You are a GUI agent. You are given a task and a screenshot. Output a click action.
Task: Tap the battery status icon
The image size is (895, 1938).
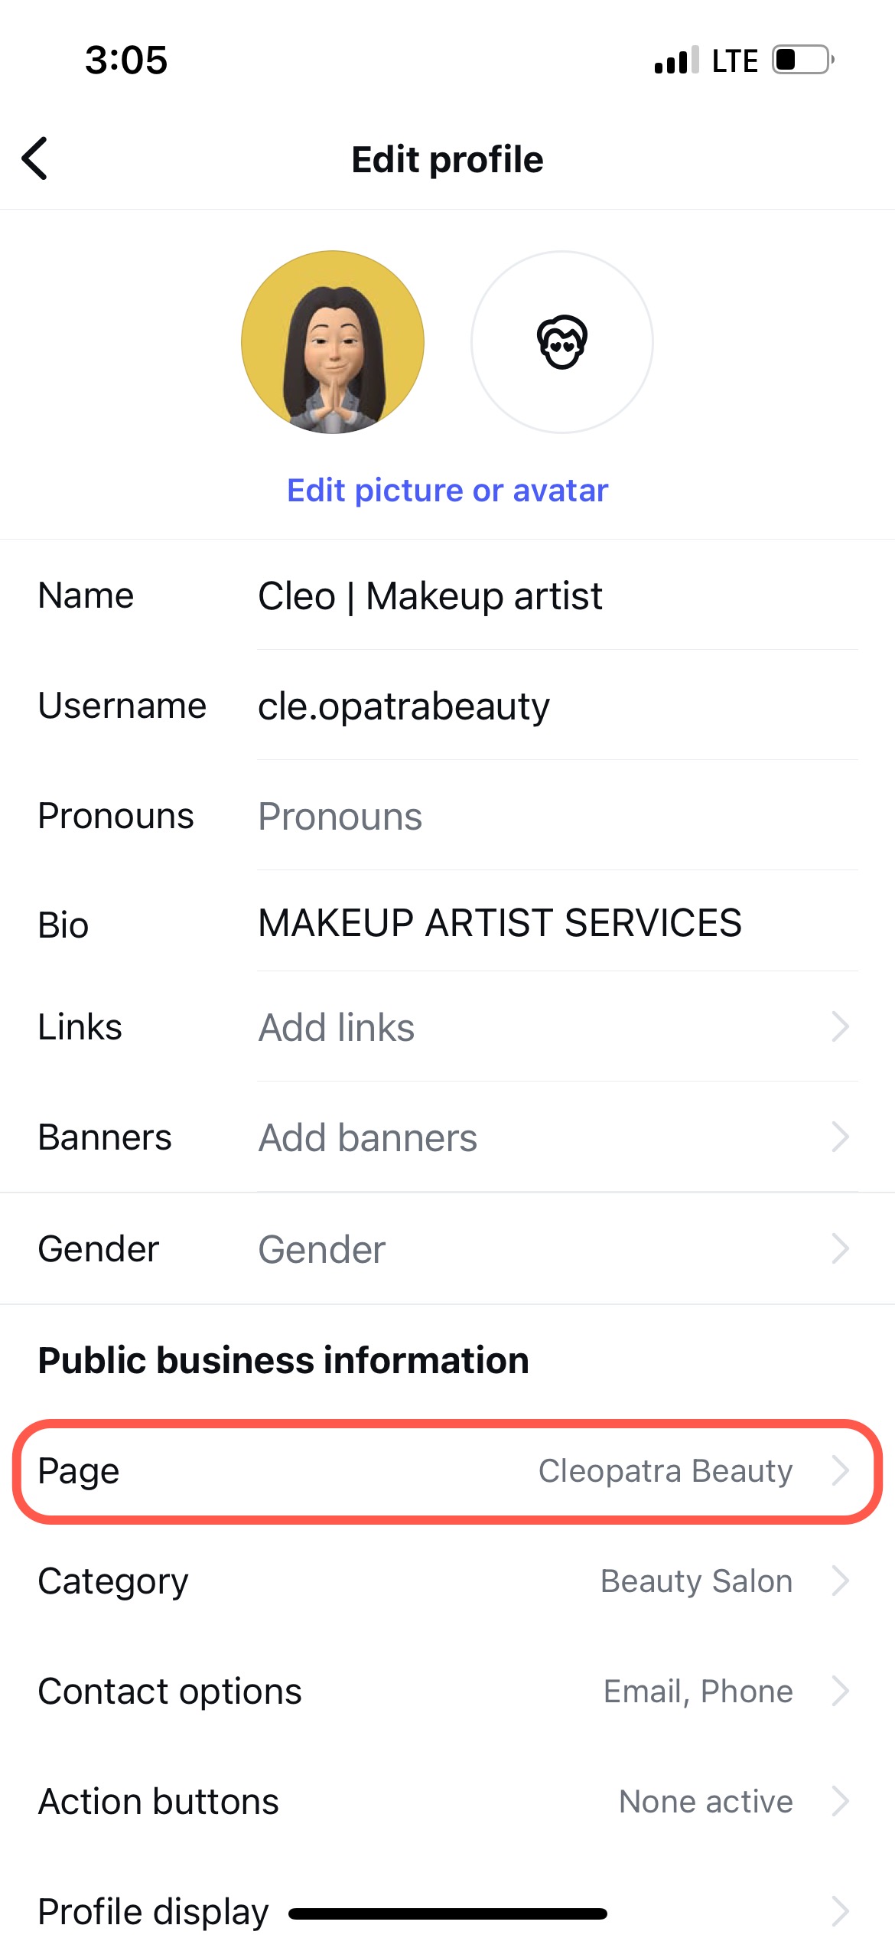coord(802,60)
